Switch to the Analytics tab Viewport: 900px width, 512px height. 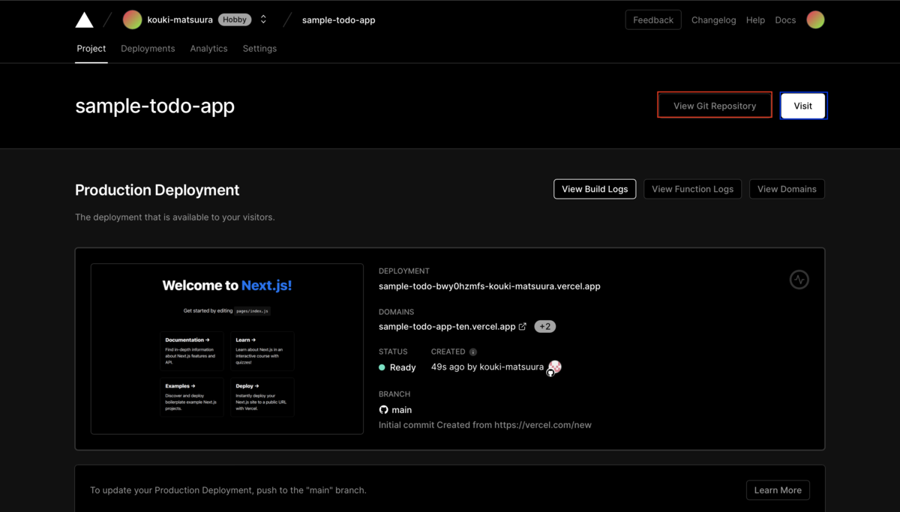[x=208, y=49]
